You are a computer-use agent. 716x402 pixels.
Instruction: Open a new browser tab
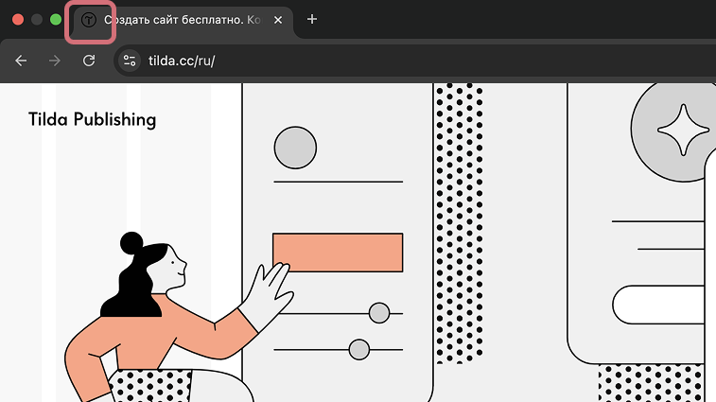click(312, 19)
